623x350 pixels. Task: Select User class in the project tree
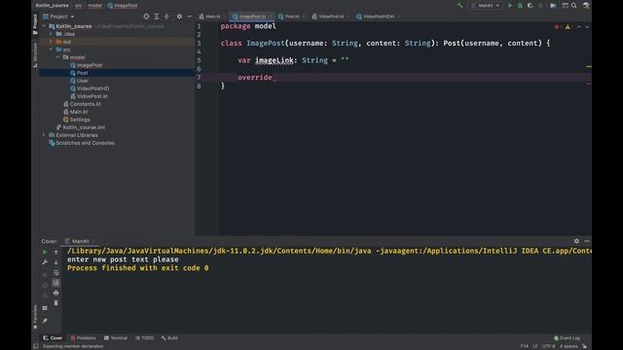pos(79,81)
